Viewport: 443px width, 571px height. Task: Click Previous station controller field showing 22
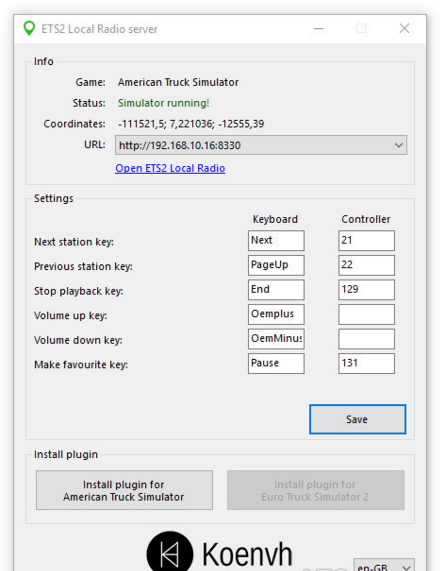click(x=366, y=265)
